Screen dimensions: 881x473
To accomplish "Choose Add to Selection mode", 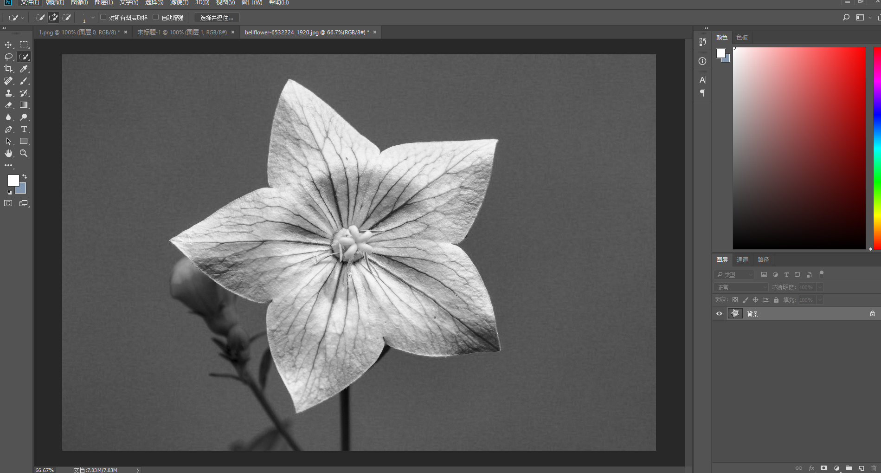I will tap(53, 18).
